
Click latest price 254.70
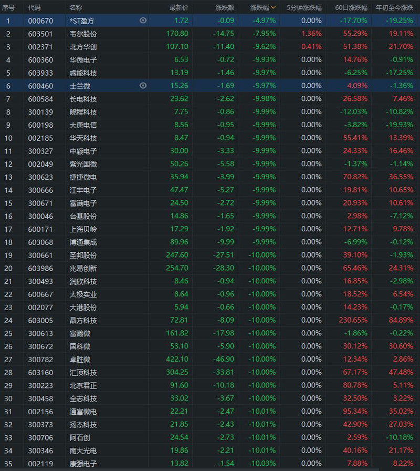click(x=177, y=268)
